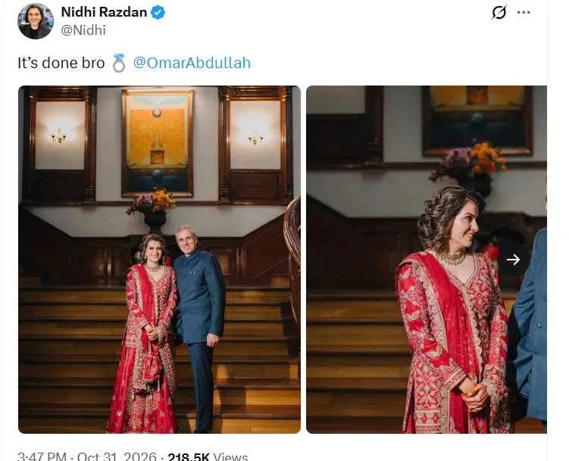This screenshot has height=461, width=569.
Task: Advance photos with the white right arrow
Action: [x=513, y=260]
